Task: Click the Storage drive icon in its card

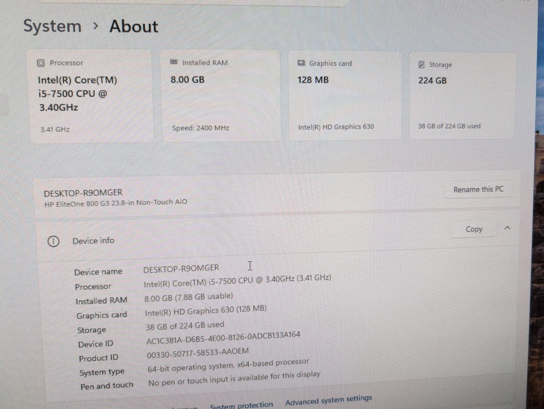Action: point(422,65)
